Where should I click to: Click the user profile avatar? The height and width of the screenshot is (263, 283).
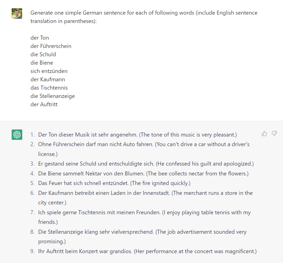pos(17,13)
